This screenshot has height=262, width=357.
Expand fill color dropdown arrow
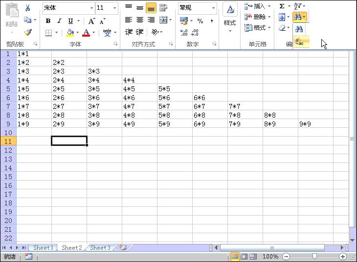[x=77, y=33]
